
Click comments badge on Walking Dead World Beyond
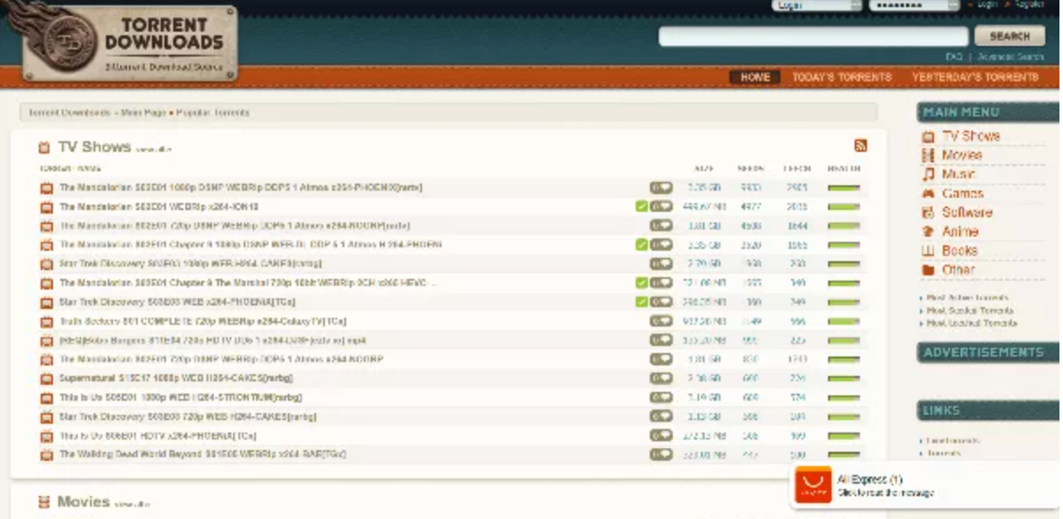[660, 455]
